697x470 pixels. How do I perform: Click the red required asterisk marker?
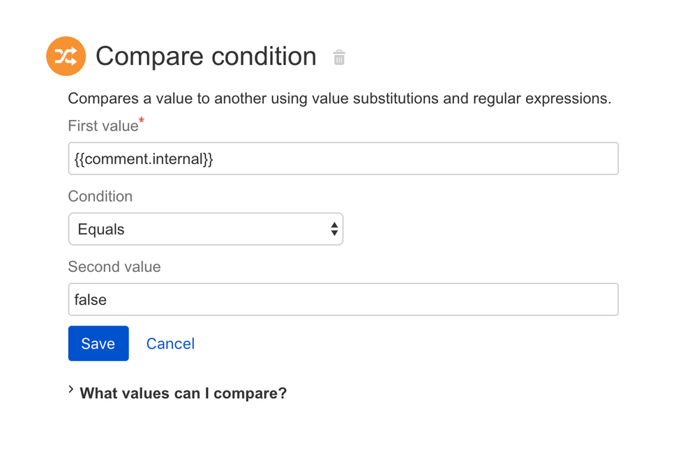pyautogui.click(x=142, y=121)
